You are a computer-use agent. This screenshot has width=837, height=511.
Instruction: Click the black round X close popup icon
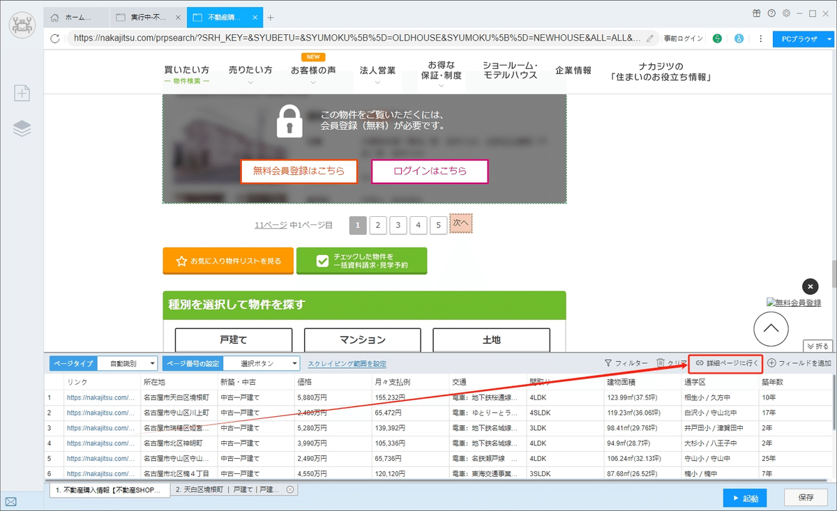point(810,286)
